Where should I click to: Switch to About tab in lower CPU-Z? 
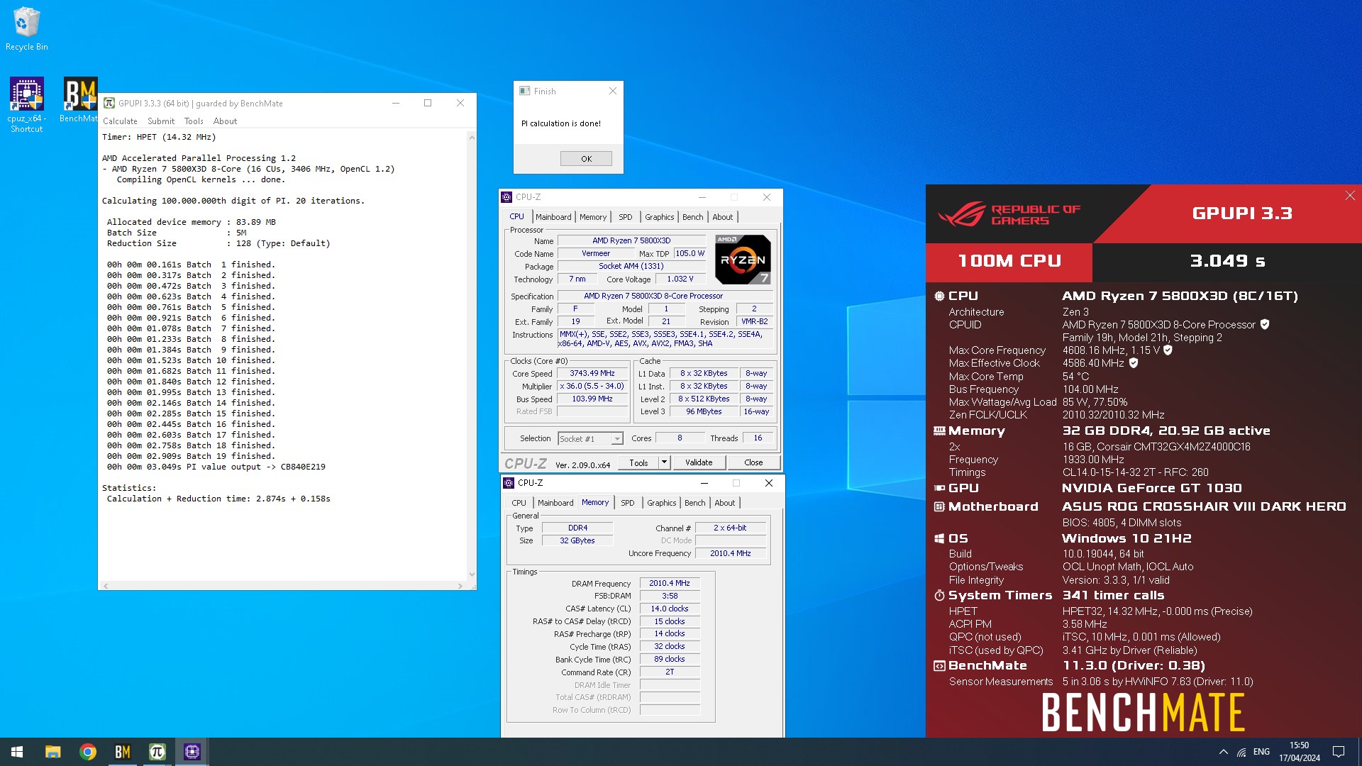(725, 503)
